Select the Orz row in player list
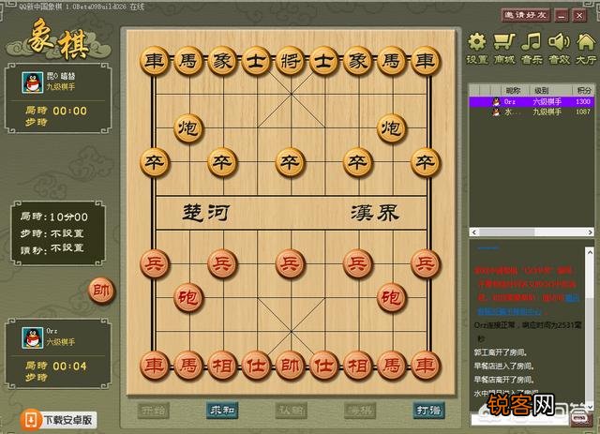600x434 pixels. [532, 102]
